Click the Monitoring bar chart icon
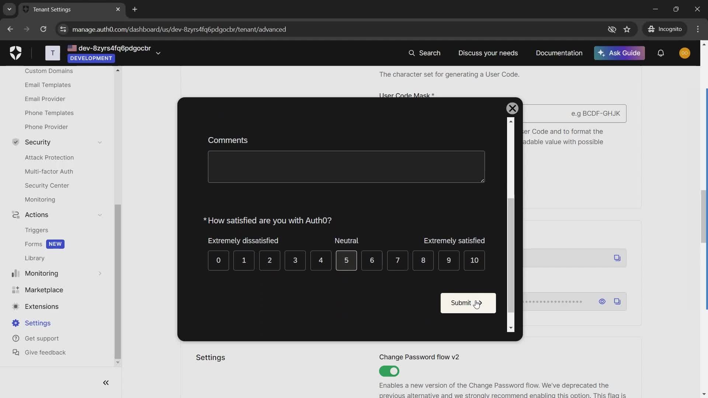Viewport: 708px width, 398px height. click(x=15, y=273)
